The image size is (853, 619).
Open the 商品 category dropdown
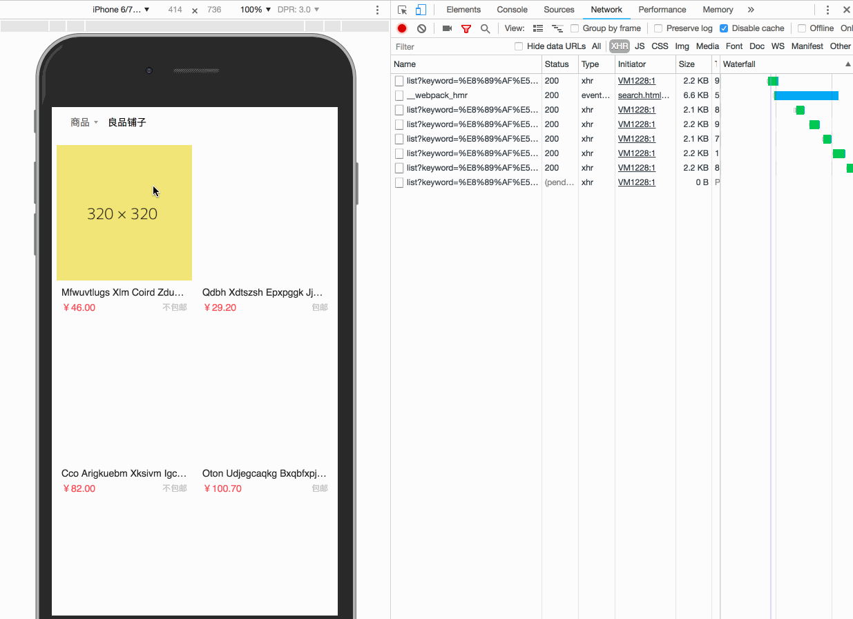click(84, 122)
